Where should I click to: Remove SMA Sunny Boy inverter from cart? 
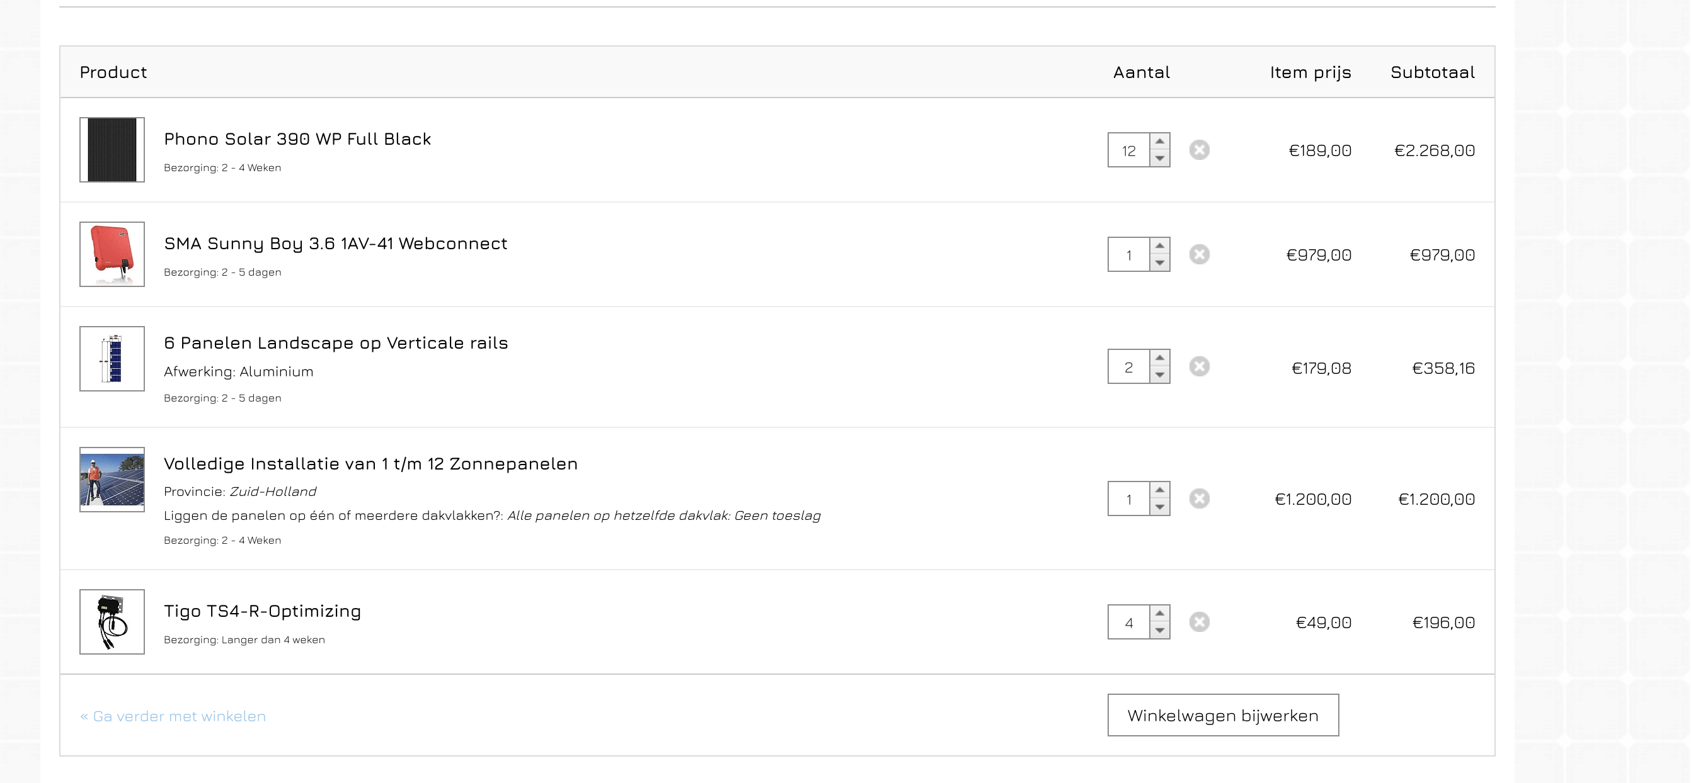pyautogui.click(x=1199, y=254)
